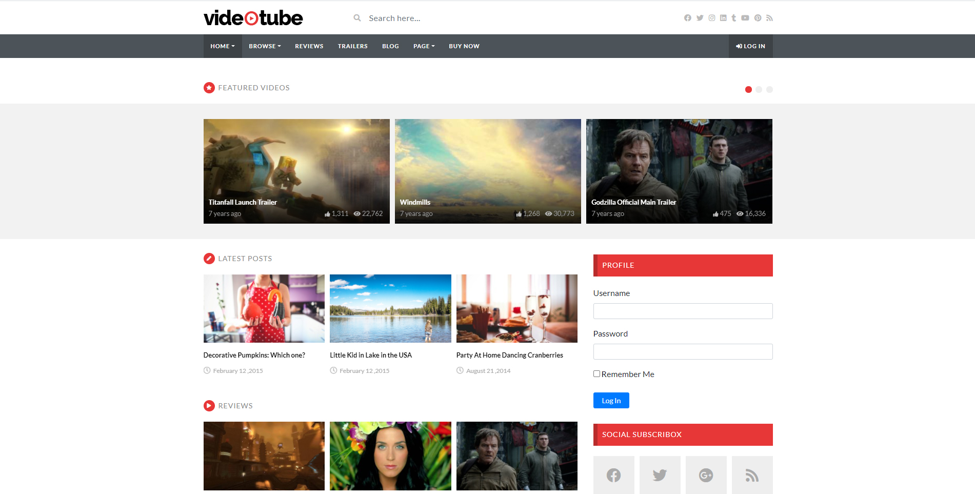The width and height of the screenshot is (975, 494).
Task: Click the search magnifier icon
Action: tap(357, 18)
